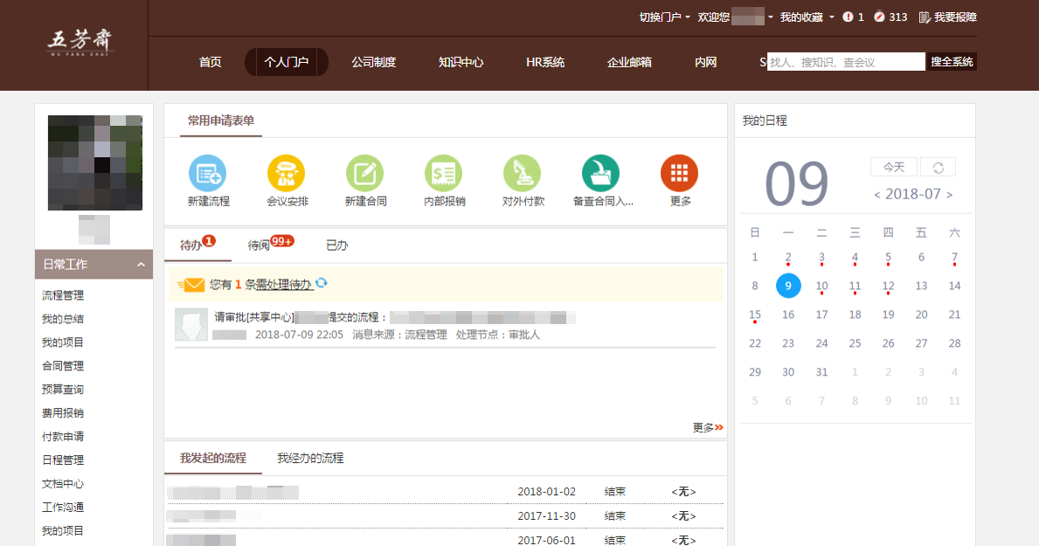Open 内网 navigation item
The height and width of the screenshot is (546, 1039).
tap(706, 62)
